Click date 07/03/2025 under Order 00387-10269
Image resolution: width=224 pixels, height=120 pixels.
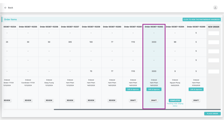pos(196,85)
